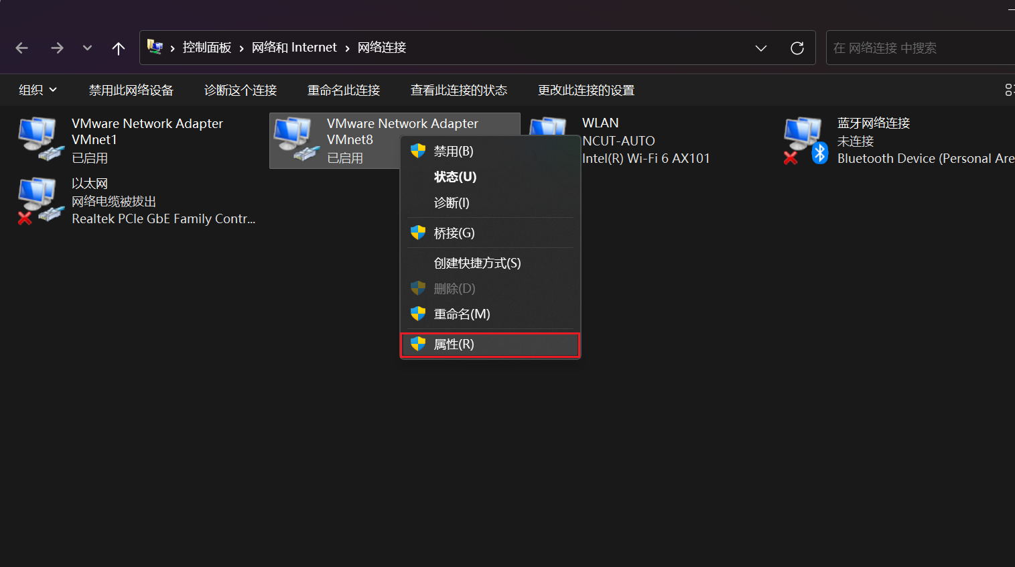Go up one level with up arrow

point(119,48)
